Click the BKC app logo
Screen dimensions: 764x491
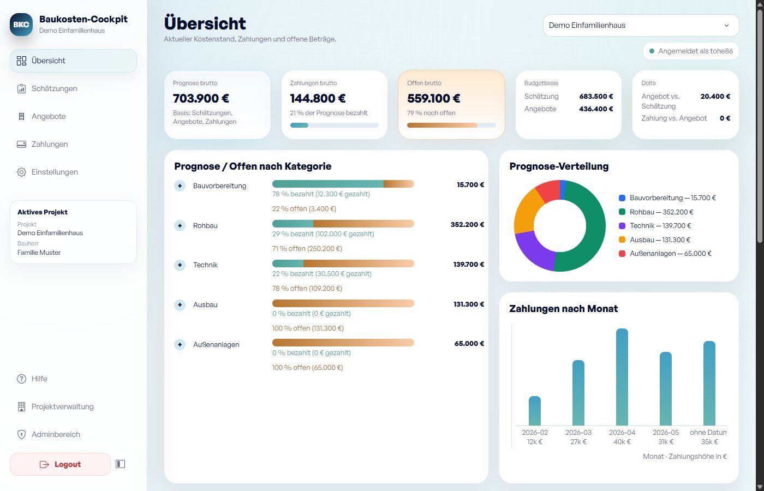click(21, 25)
